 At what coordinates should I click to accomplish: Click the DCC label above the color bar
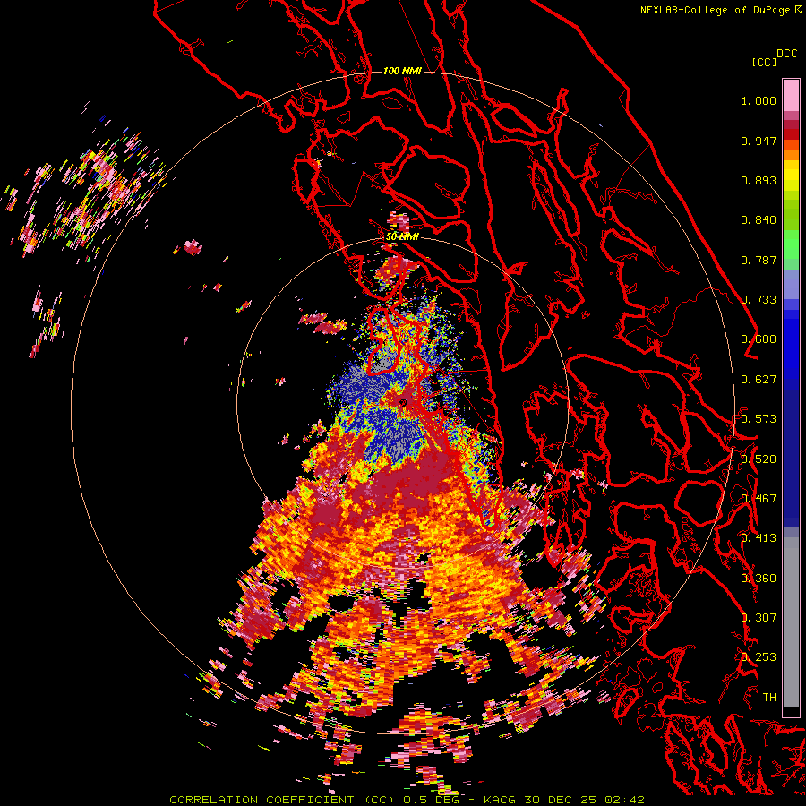click(786, 54)
